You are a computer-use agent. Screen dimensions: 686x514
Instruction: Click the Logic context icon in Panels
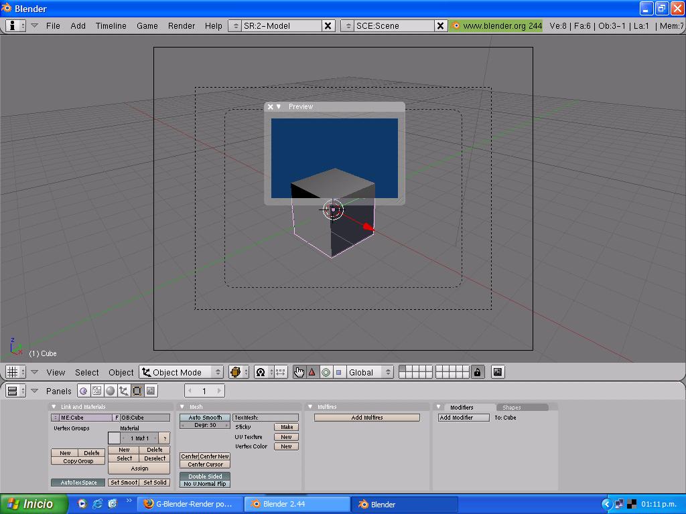[x=84, y=391]
